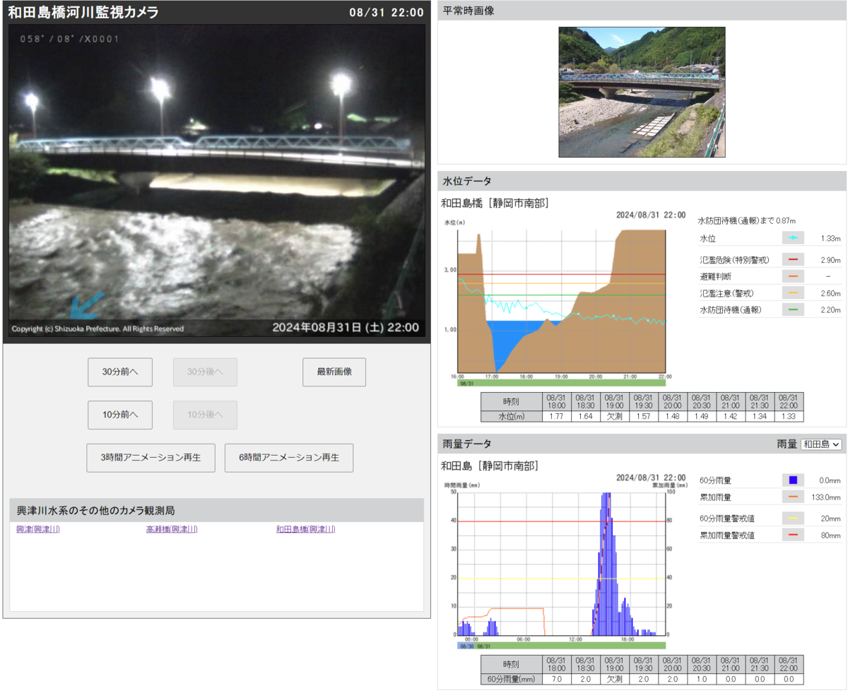Viewport: 848px width, 693px height.
Task: Open the 和田島橋(興津川) camera link
Action: click(306, 530)
